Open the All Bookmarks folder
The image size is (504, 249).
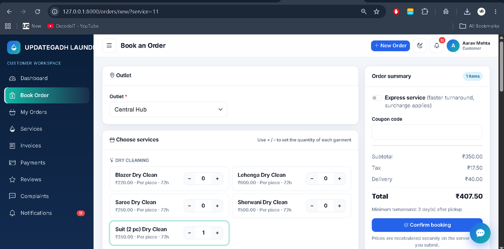click(x=479, y=26)
